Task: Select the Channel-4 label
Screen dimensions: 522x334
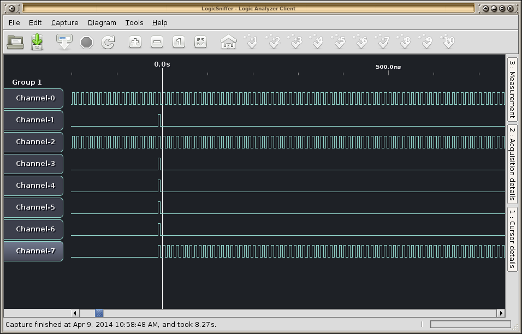Action: [33, 186]
